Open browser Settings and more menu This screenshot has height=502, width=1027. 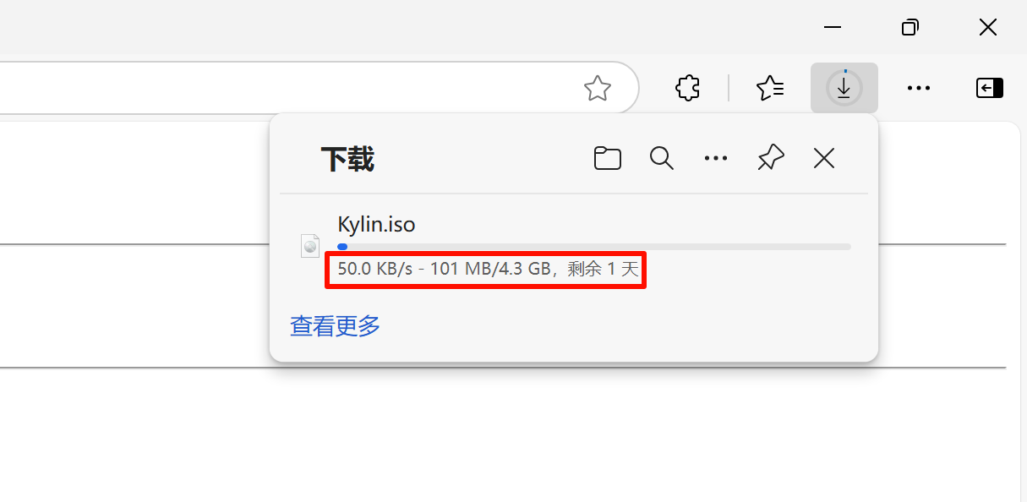[918, 88]
